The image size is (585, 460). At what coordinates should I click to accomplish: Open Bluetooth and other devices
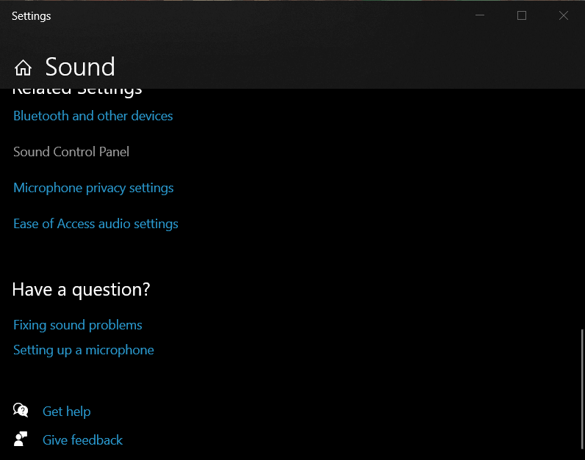(93, 116)
